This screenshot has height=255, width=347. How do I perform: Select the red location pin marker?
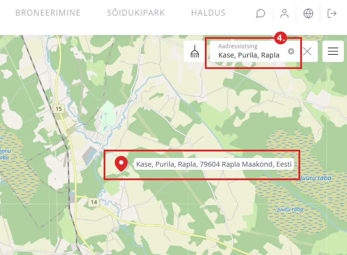point(121,164)
